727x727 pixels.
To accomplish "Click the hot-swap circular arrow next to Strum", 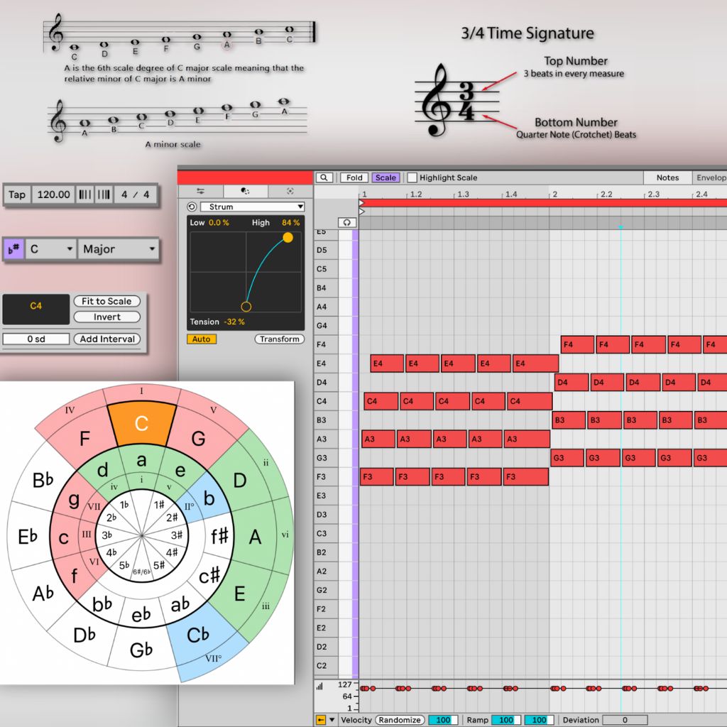I will (x=192, y=207).
